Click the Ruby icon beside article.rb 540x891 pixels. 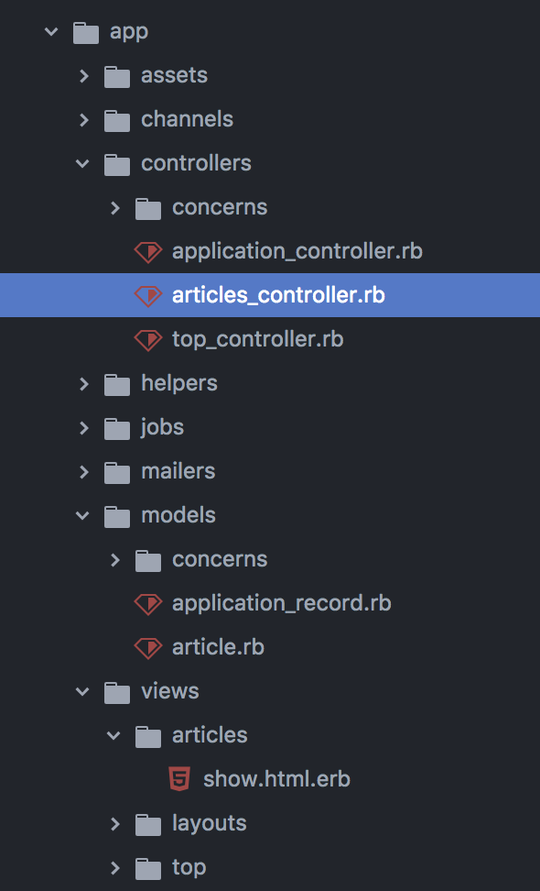point(148,647)
